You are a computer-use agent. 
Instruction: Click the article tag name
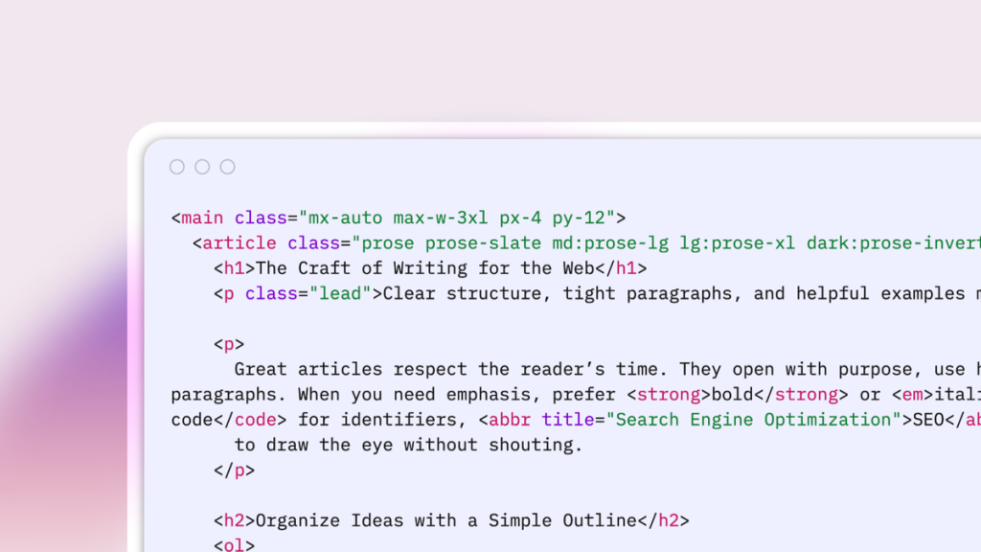point(238,242)
